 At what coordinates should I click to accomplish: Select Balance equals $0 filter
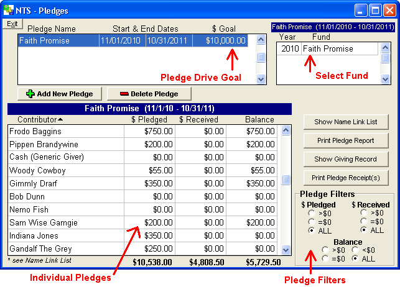click(325, 258)
